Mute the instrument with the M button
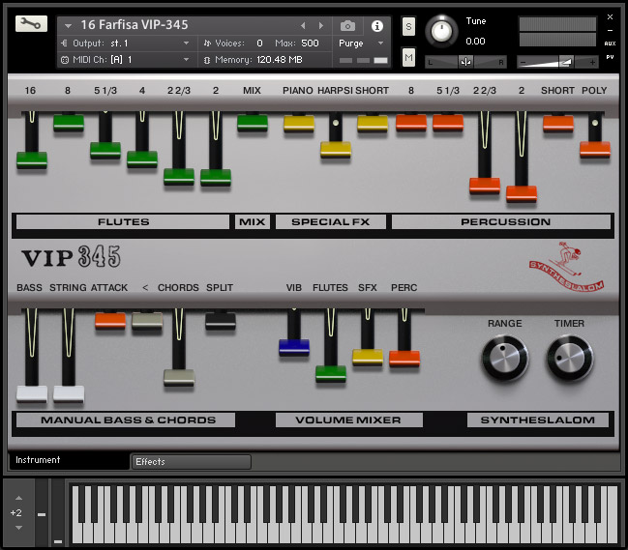 point(408,58)
